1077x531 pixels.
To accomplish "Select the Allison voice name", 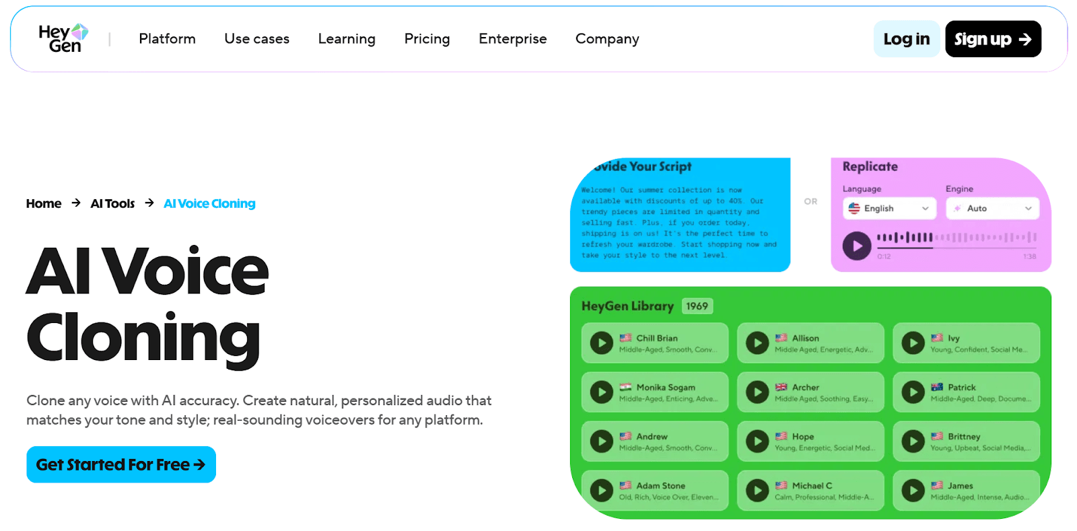I will [x=806, y=338].
